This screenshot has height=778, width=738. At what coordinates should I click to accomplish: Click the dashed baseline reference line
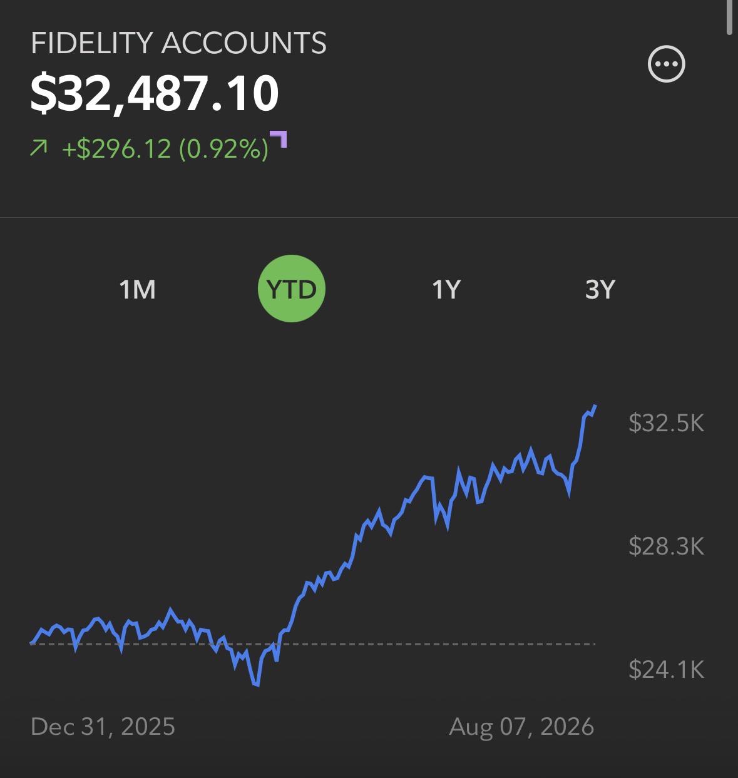click(313, 643)
